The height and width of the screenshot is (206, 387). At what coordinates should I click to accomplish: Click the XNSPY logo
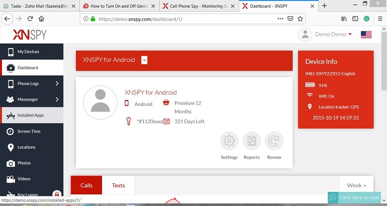tap(30, 34)
